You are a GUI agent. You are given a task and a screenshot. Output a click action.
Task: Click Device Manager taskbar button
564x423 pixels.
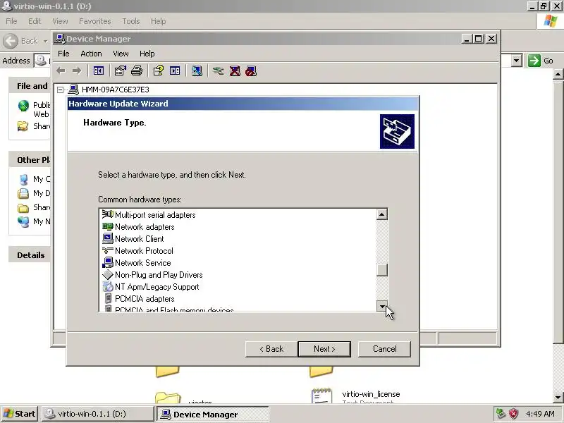tap(213, 415)
